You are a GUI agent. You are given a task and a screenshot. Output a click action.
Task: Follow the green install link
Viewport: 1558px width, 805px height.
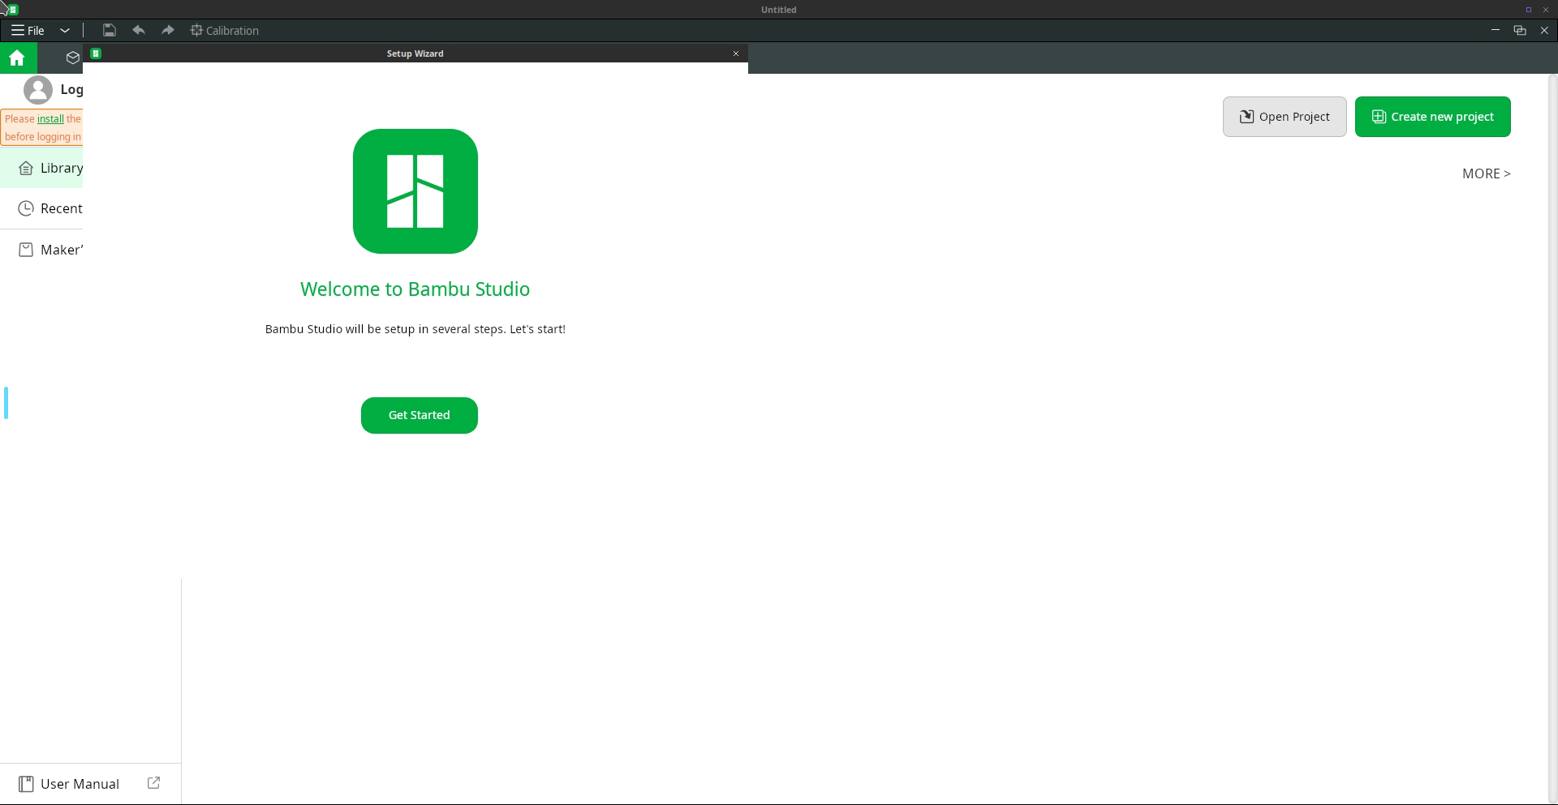pos(50,118)
